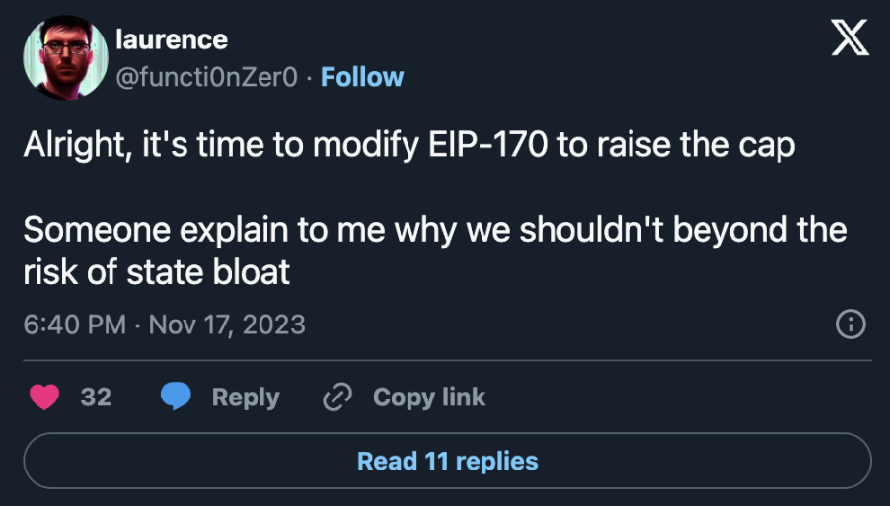Open the X logo in the corner
Screen dimensions: 890x506
pyautogui.click(x=850, y=37)
